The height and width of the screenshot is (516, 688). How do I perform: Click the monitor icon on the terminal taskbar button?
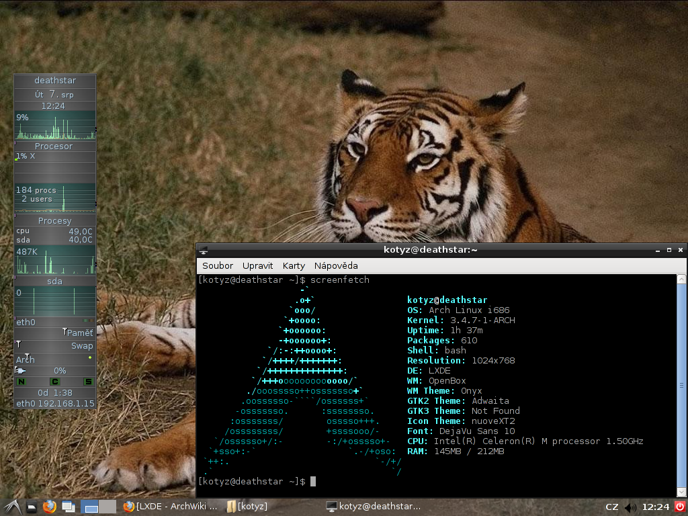tap(332, 507)
